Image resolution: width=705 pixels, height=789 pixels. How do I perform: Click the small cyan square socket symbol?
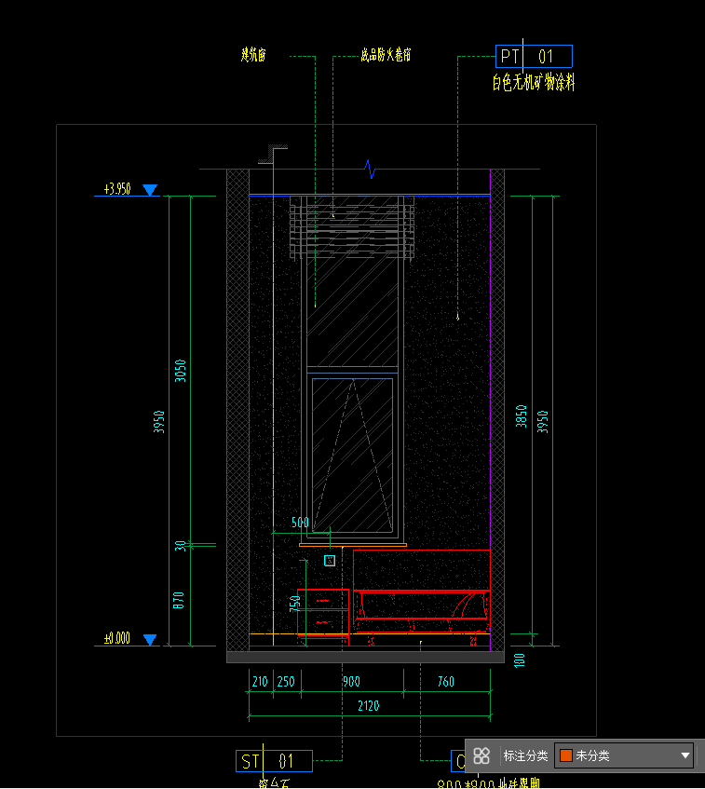pyautogui.click(x=330, y=561)
